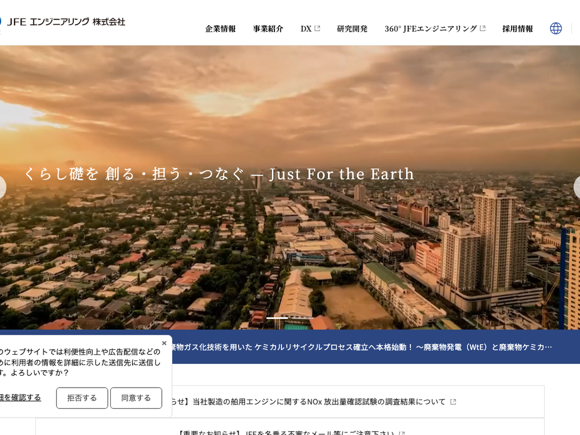This screenshot has width=580, height=435.
Task: Expand the 事業紹介 navigation menu
Action: click(x=268, y=29)
